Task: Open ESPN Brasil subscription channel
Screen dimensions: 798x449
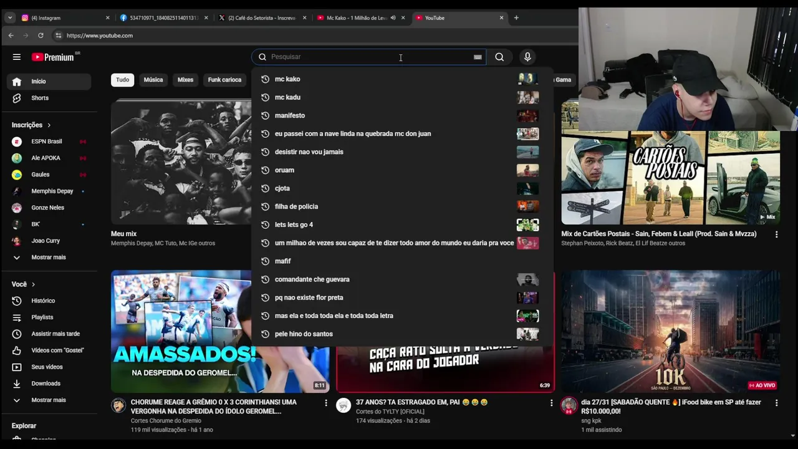Action: (x=49, y=142)
